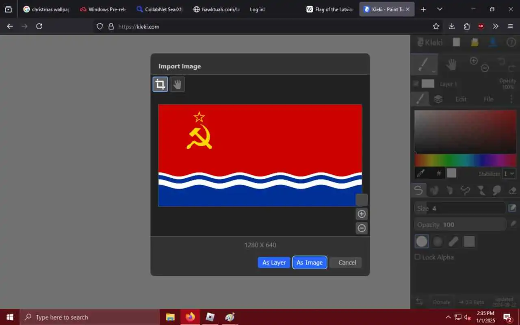This screenshot has width=520, height=325.
Task: Enable the Lock Alpha checkbox
Action: 417,257
